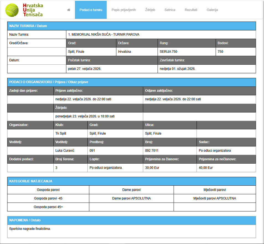Screen dimensions: 264x244
Task: Go to the Satnica tab
Action: [x=170, y=10]
